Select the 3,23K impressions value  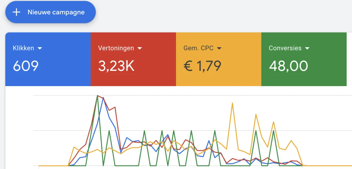[116, 66]
